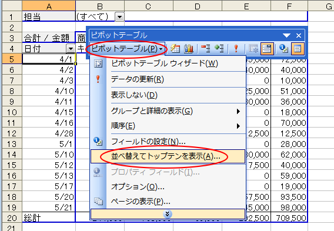
Task: Choose ページの表示(P)... menu entry
Action: point(168,201)
